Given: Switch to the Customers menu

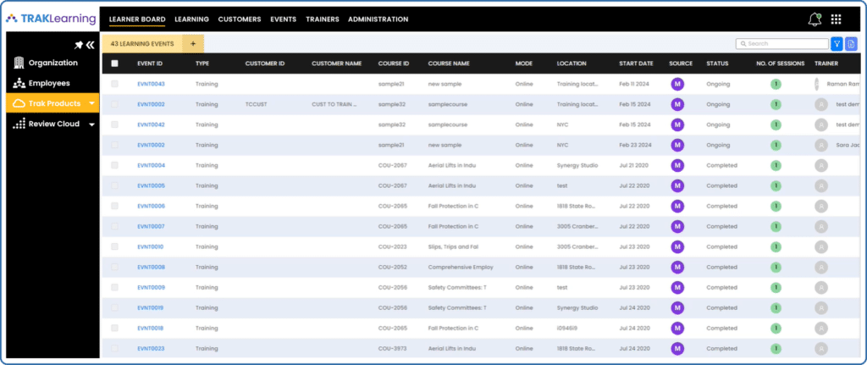Looking at the screenshot, I should tap(239, 19).
